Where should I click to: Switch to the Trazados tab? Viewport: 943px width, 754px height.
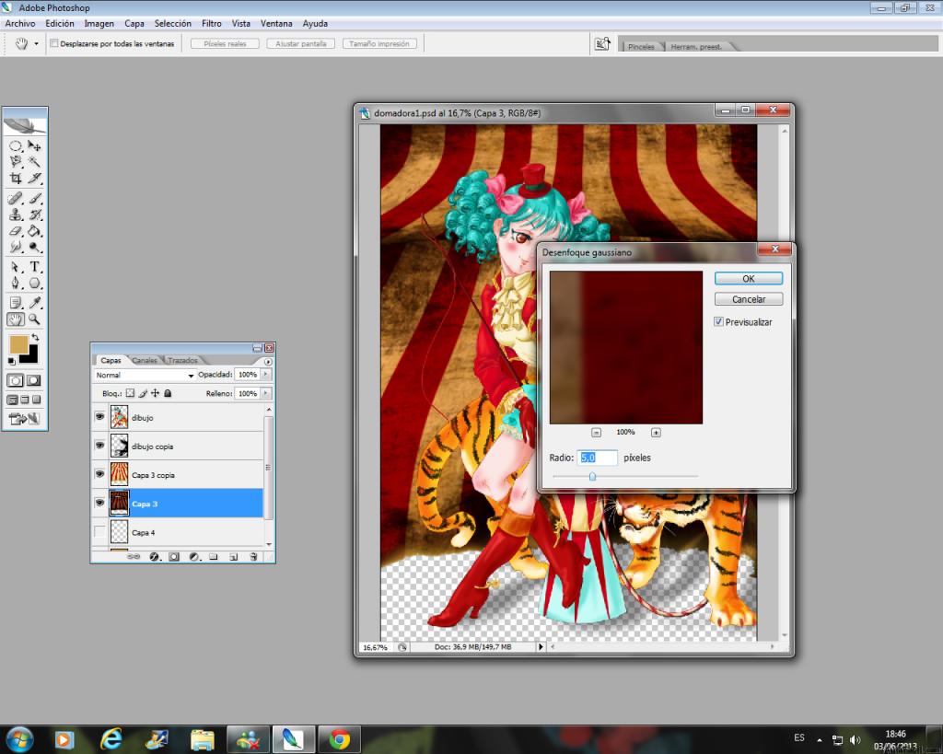[183, 360]
